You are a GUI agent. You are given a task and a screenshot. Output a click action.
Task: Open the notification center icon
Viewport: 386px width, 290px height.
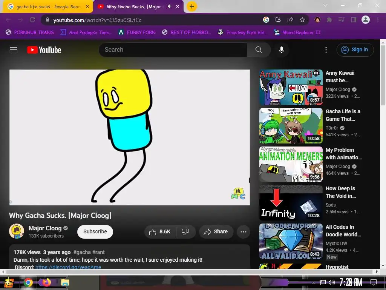point(374,282)
